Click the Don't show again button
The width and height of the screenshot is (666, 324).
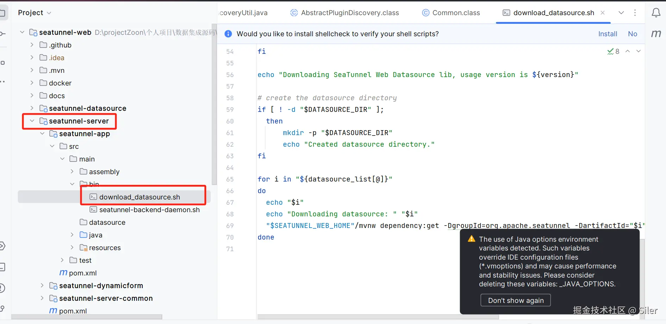(x=516, y=300)
